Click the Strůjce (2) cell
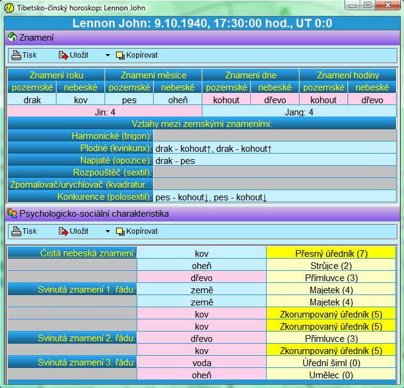 (x=331, y=265)
